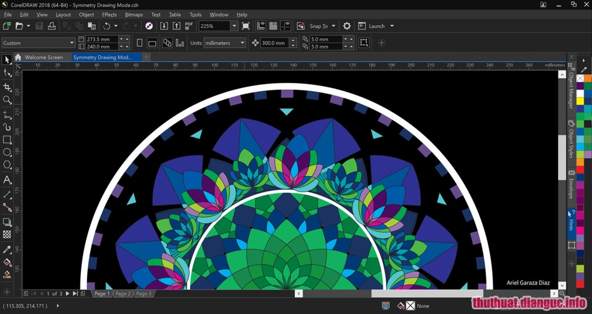Select the Connector tool

point(7,207)
